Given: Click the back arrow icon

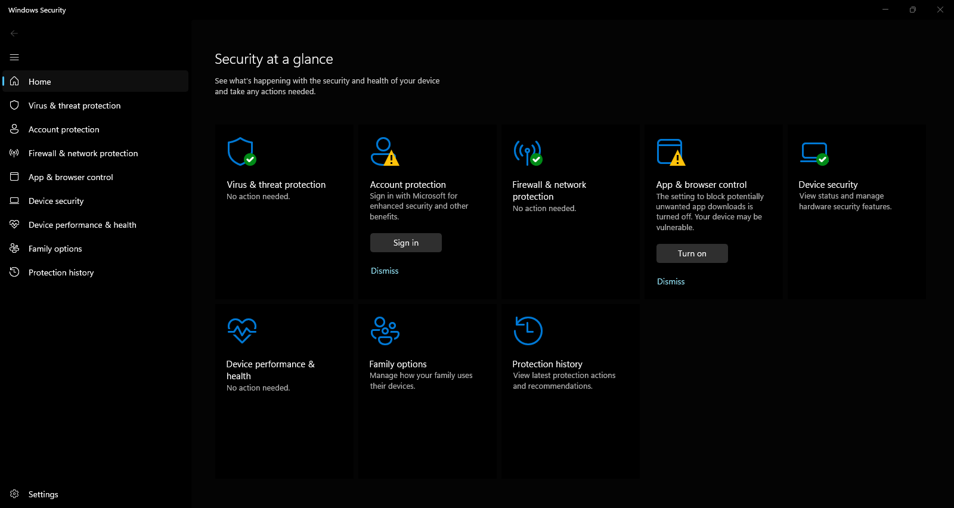Looking at the screenshot, I should coord(14,33).
